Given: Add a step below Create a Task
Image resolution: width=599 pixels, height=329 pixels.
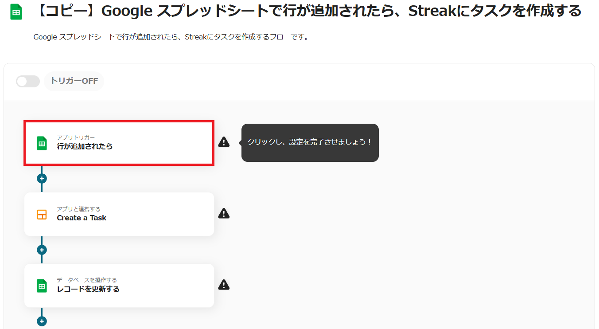Looking at the screenshot, I should click(x=42, y=250).
